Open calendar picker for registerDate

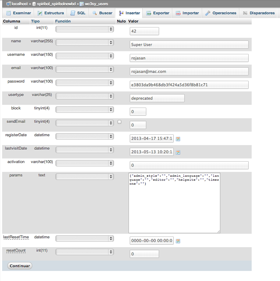point(178,139)
